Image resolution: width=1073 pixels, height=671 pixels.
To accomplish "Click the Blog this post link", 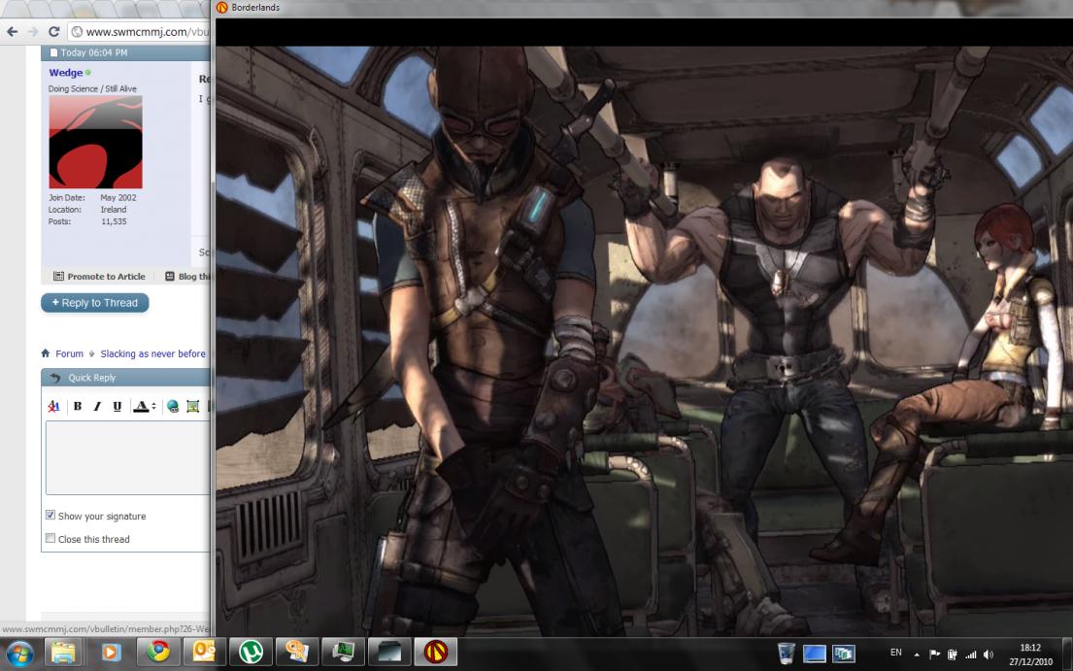I will pyautogui.click(x=187, y=277).
